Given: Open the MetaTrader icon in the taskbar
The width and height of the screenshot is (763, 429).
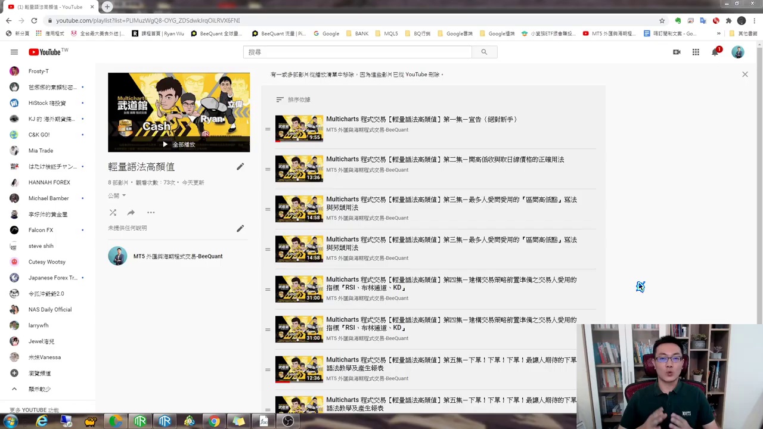Looking at the screenshot, I should pyautogui.click(x=190, y=422).
